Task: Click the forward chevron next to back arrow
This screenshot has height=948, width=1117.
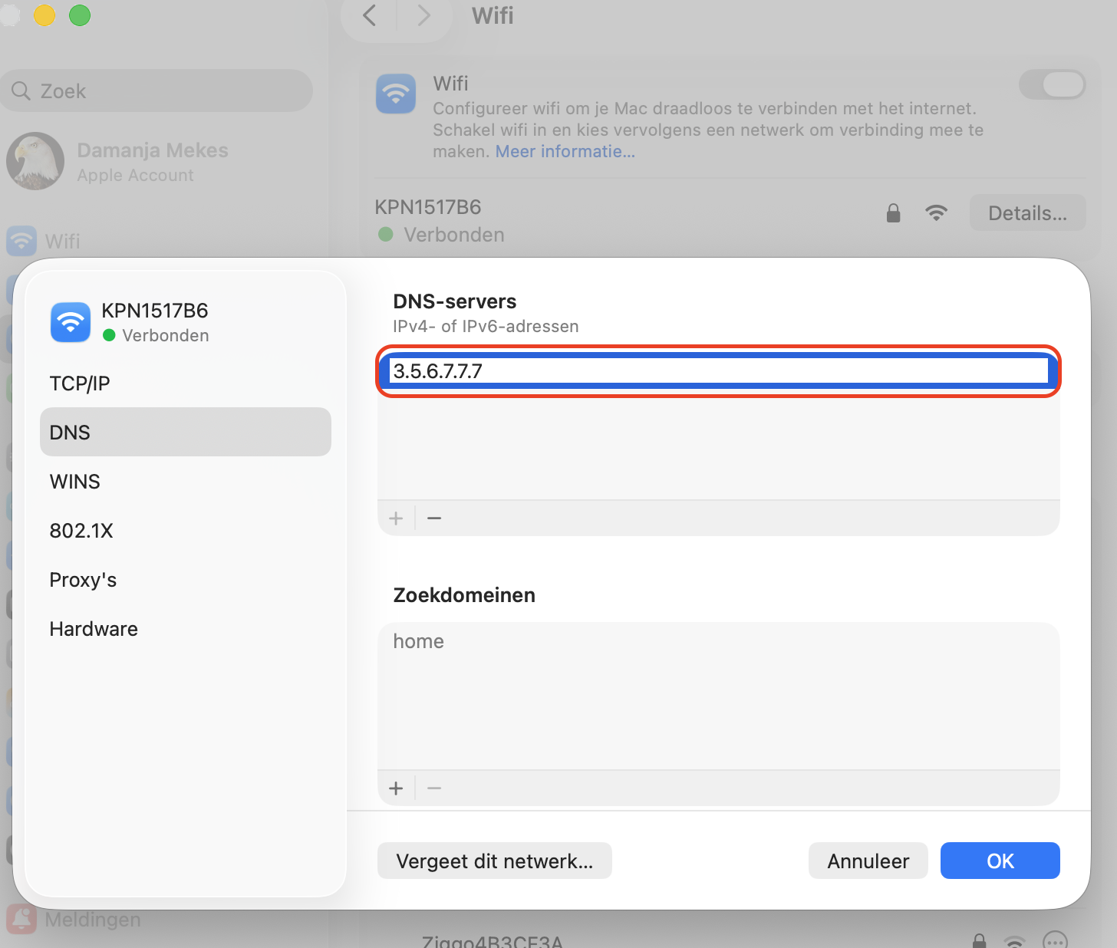Action: (x=424, y=15)
